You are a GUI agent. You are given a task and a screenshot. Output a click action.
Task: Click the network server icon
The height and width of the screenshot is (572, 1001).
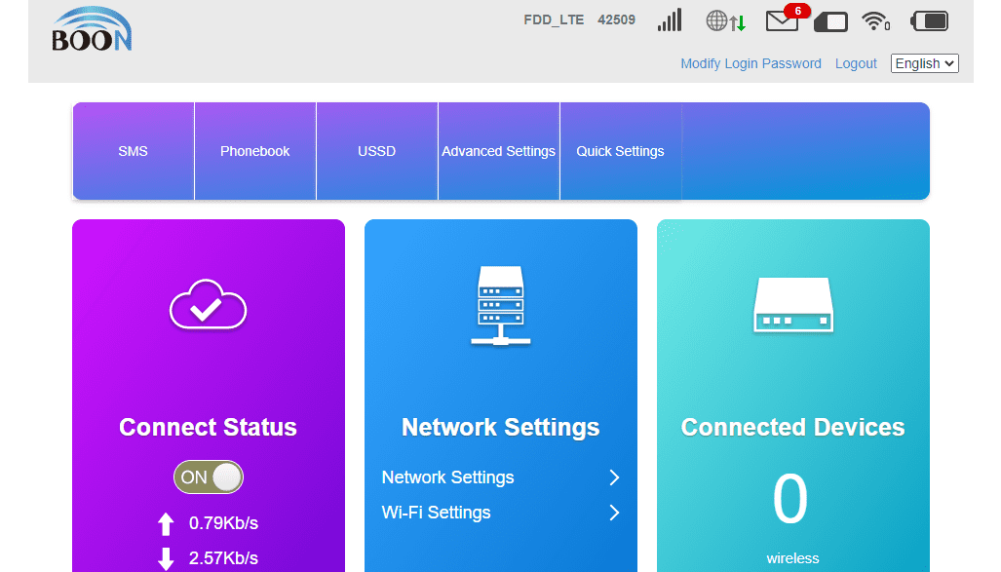click(500, 306)
